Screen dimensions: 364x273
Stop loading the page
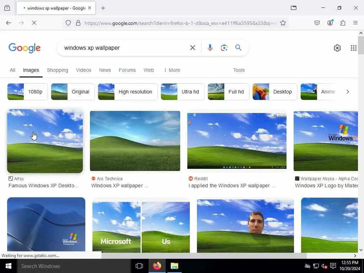[x=34, y=23]
